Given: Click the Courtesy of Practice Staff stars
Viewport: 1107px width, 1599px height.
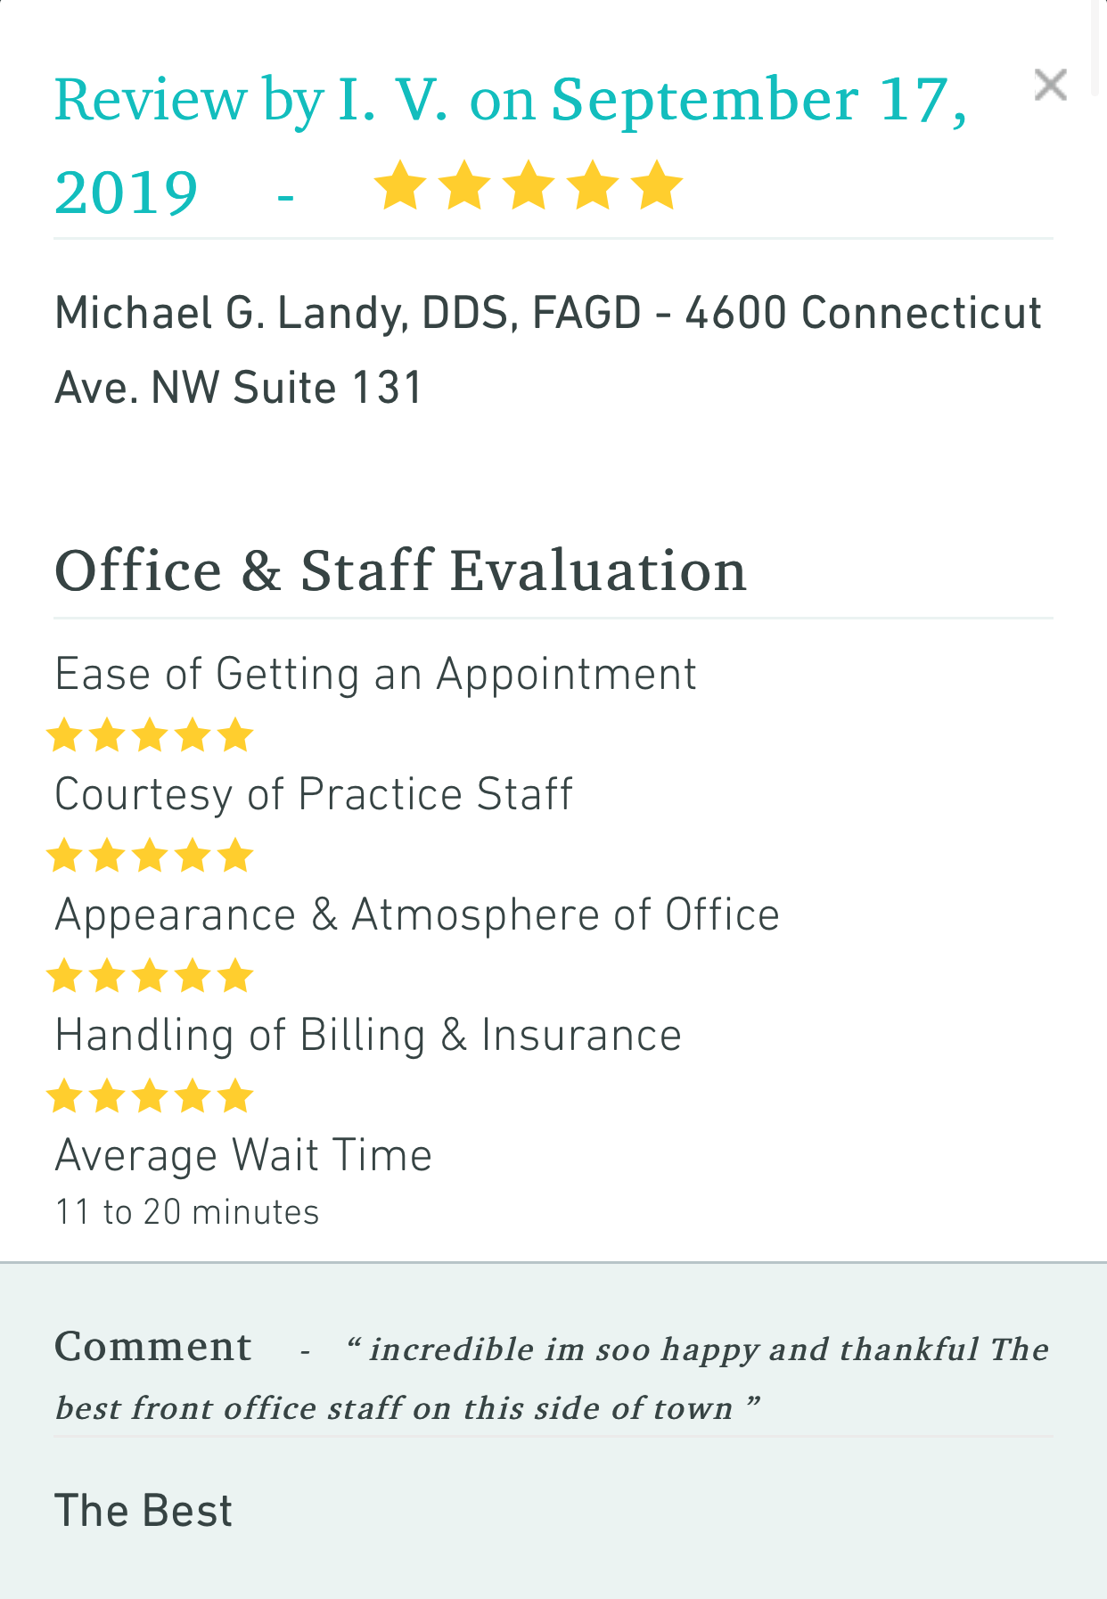Looking at the screenshot, I should click(150, 857).
